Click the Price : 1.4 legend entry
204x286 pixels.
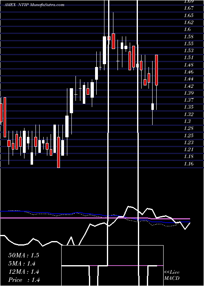tap(24, 280)
